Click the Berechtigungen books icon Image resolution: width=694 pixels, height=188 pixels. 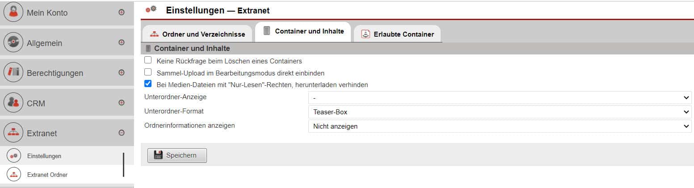(13, 73)
